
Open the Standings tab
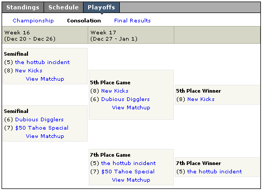(x=23, y=7)
